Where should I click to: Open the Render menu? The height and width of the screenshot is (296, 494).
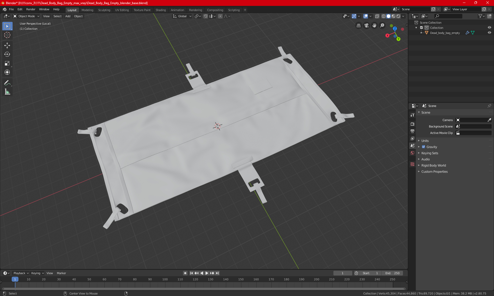31,9
